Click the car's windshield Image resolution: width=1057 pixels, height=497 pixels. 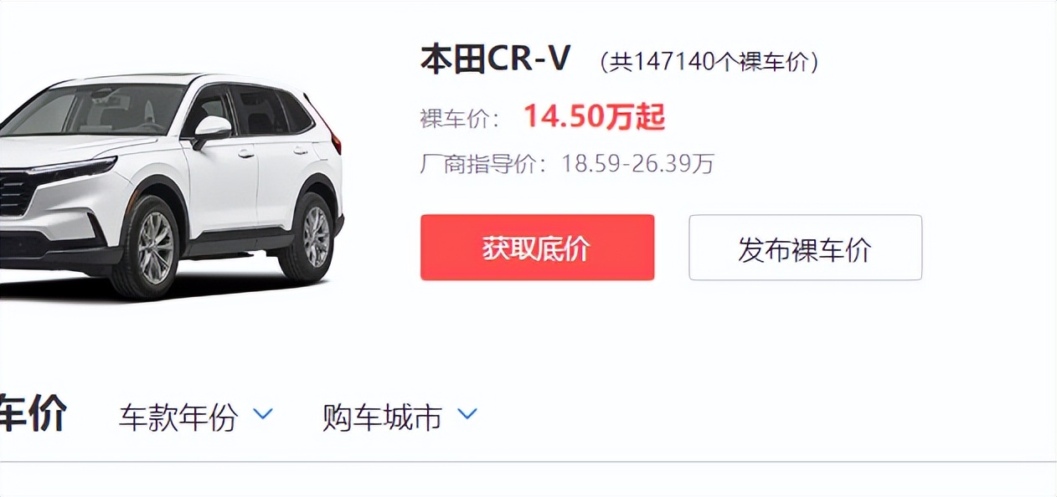(96, 110)
